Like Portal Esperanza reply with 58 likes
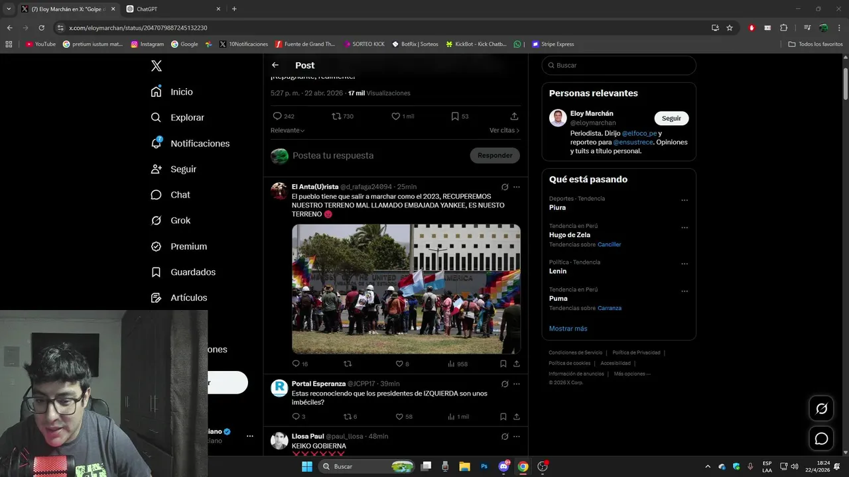This screenshot has width=849, height=477. 399,417
